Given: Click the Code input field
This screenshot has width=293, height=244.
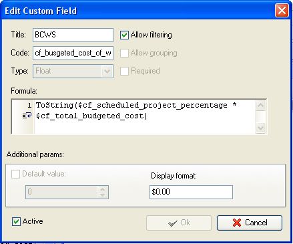Looking at the screenshot, I should pyautogui.click(x=73, y=53).
